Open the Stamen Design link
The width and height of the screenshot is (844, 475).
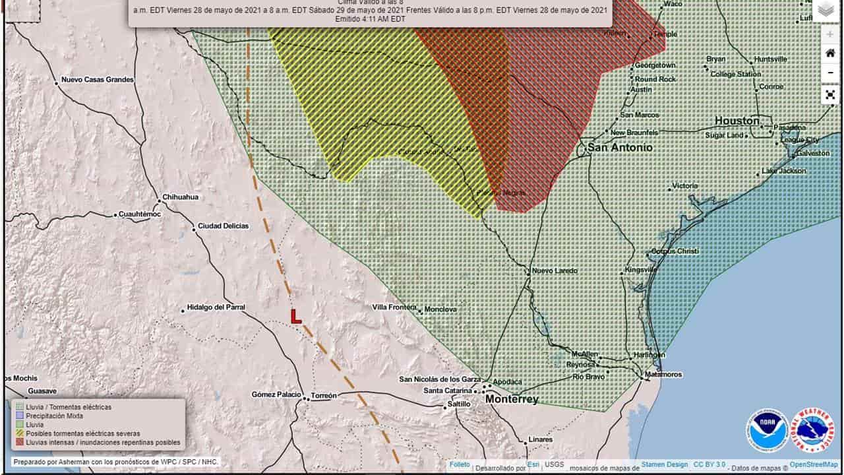point(664,464)
